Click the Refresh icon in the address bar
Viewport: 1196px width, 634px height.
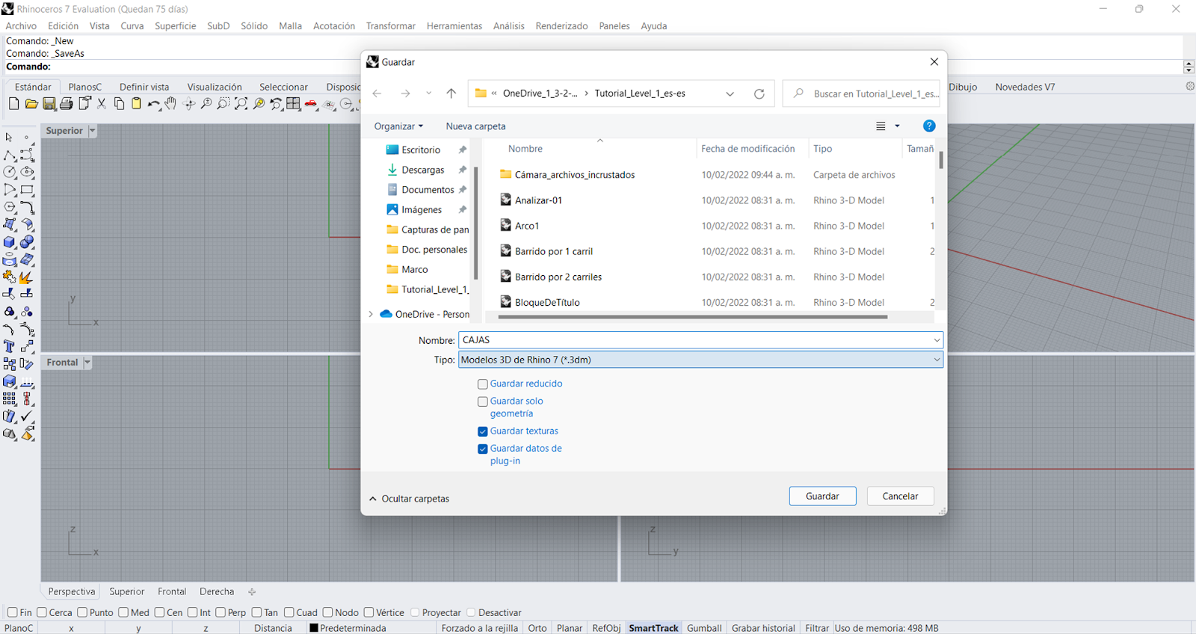click(x=759, y=93)
